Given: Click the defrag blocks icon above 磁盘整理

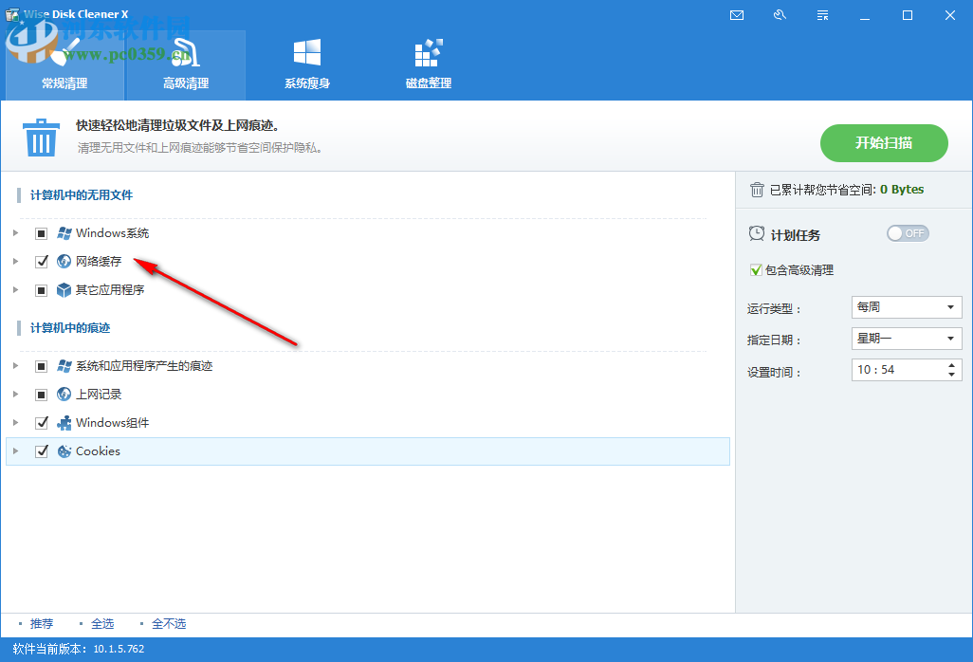Looking at the screenshot, I should coord(428,52).
